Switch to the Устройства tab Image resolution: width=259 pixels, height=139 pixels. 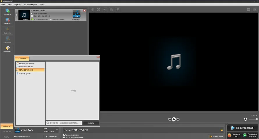(7, 131)
